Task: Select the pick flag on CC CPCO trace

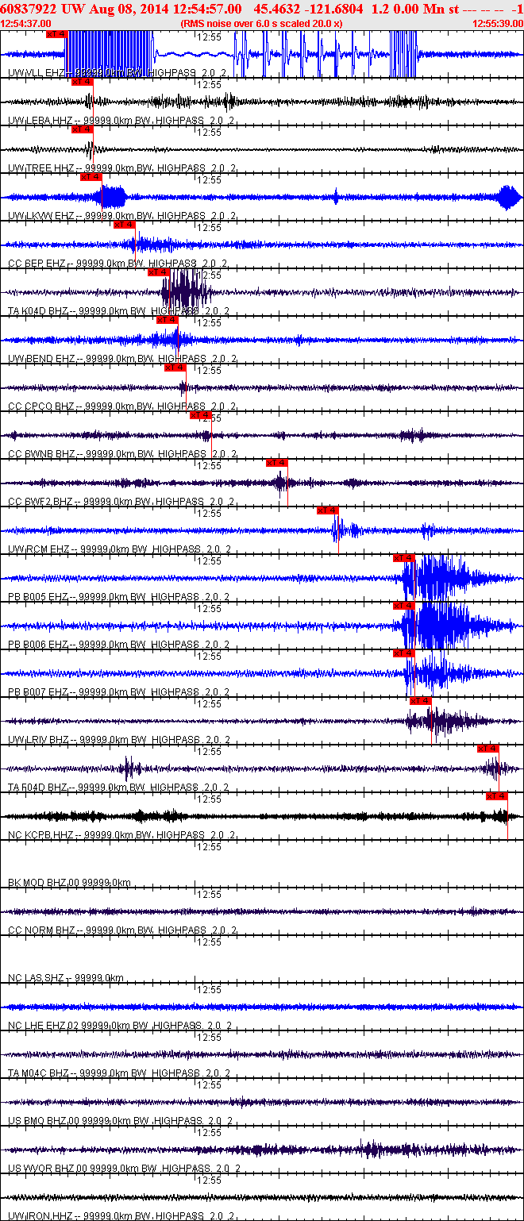Action: 175,368
